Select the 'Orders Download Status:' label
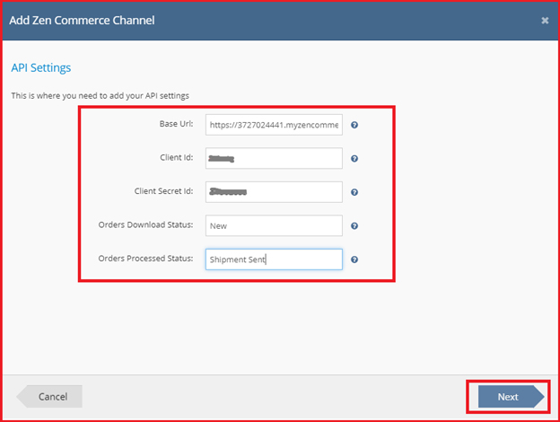This screenshot has height=422, width=560. [x=145, y=224]
